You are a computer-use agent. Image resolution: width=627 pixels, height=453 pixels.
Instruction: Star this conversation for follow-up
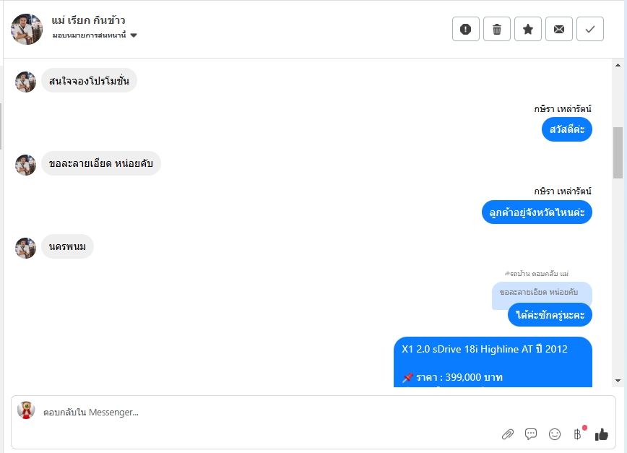point(528,29)
